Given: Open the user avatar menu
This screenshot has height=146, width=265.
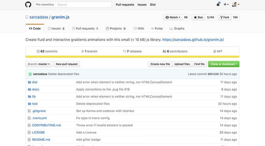Looking at the screenshot, I should pos(236,5).
